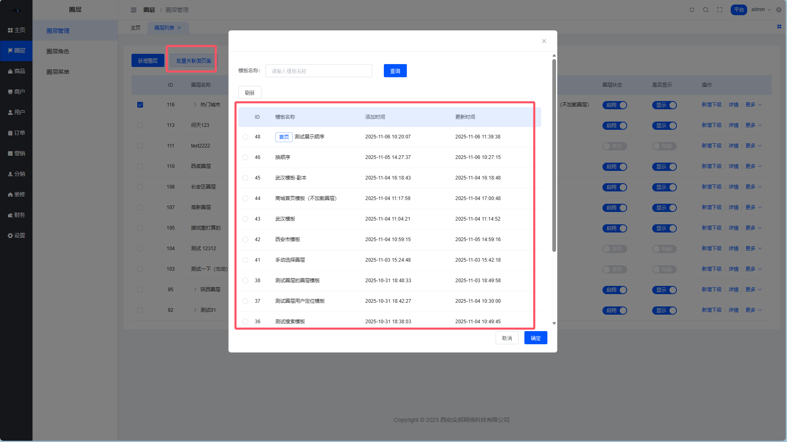
Task: Toggle 圈层状态 switch for row 116
Action: 614,105
